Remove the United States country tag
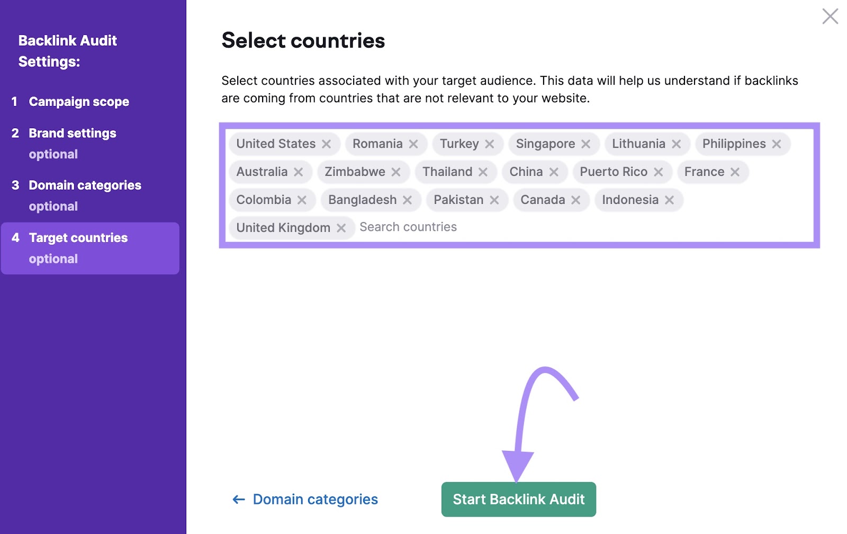 click(x=328, y=144)
